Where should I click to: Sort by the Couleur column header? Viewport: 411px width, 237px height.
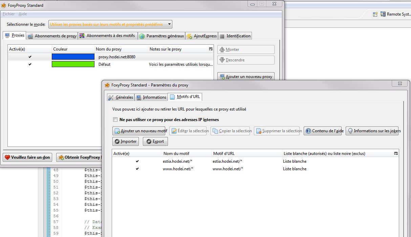tap(73, 49)
